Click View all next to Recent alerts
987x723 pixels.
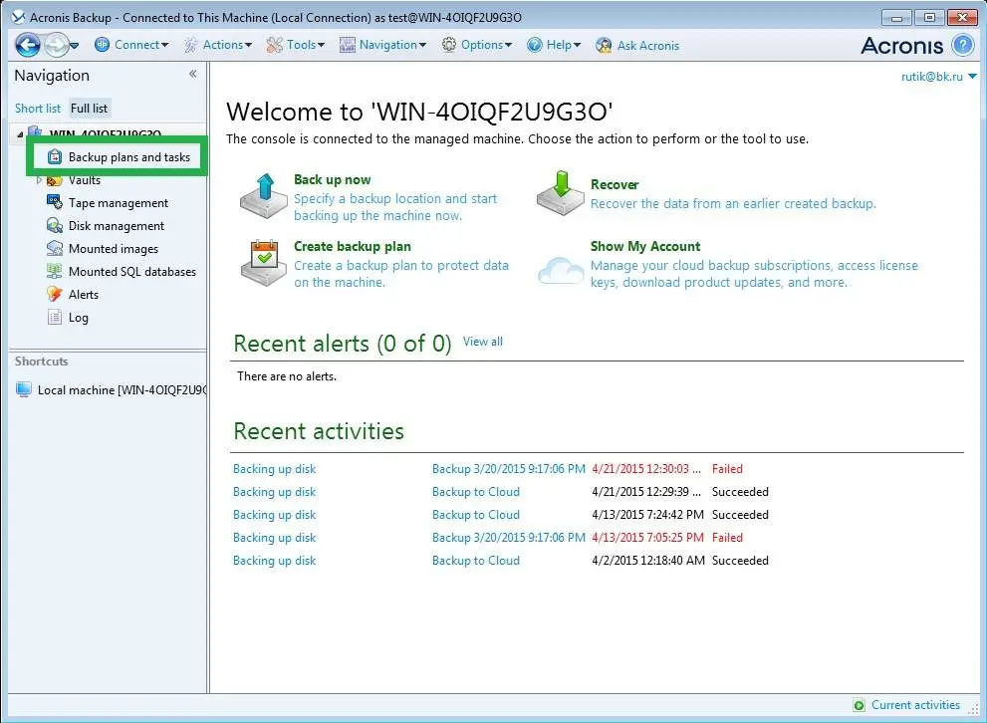tap(483, 342)
